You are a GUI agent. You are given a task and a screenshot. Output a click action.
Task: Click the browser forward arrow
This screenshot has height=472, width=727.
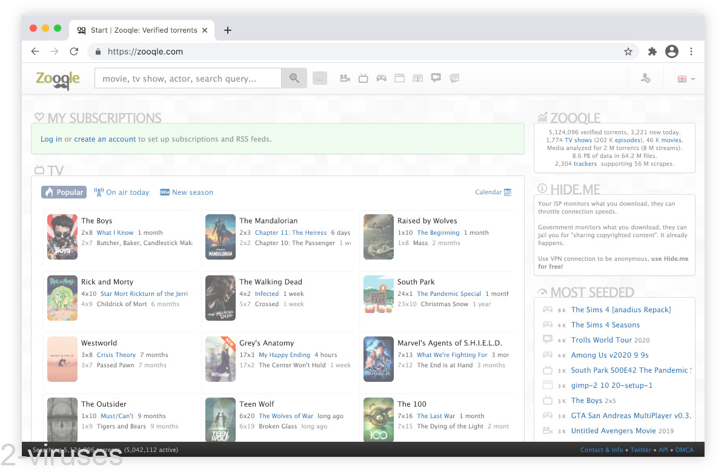click(55, 51)
